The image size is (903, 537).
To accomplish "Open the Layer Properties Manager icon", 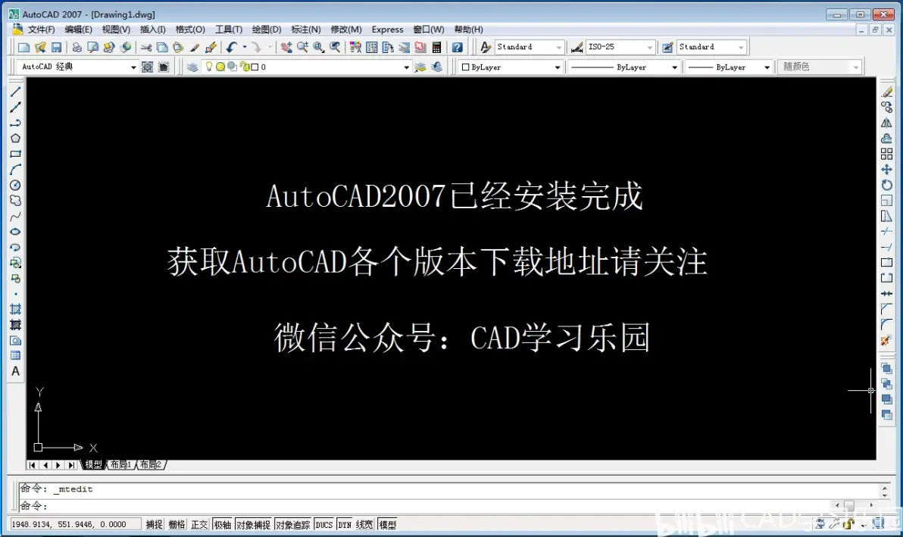I will (192, 67).
